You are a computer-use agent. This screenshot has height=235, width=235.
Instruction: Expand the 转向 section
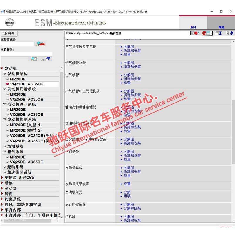pos(2,194)
